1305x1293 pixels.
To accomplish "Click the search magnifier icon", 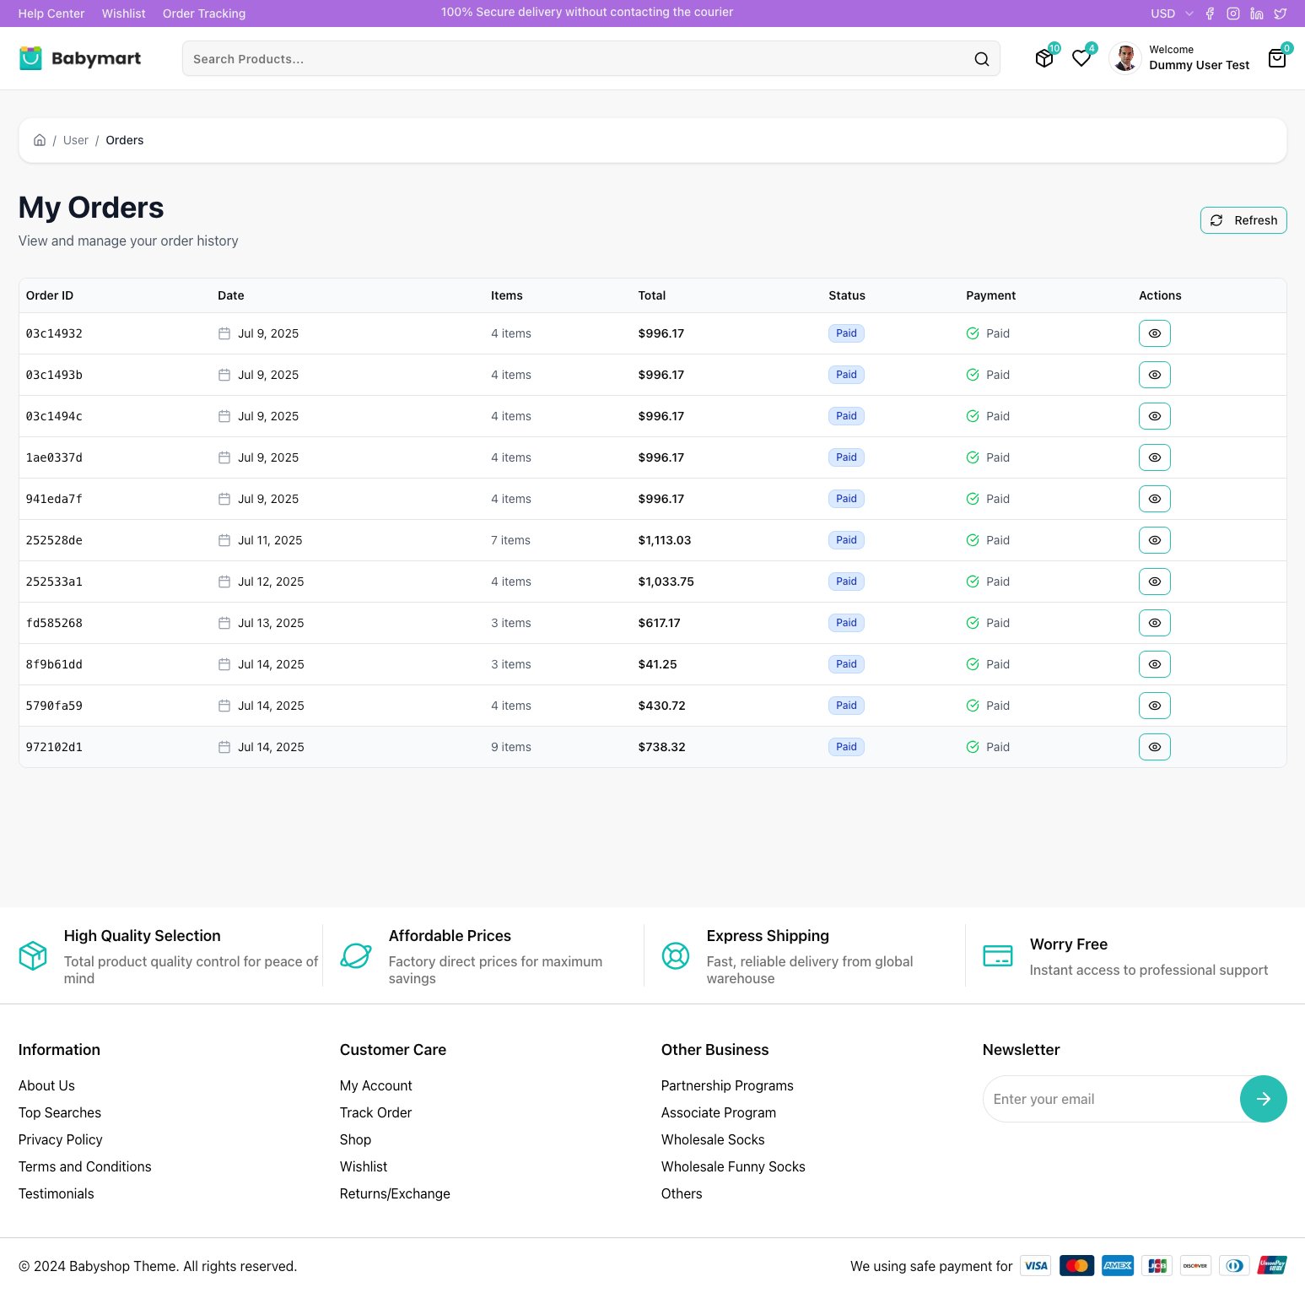I will click(x=981, y=59).
